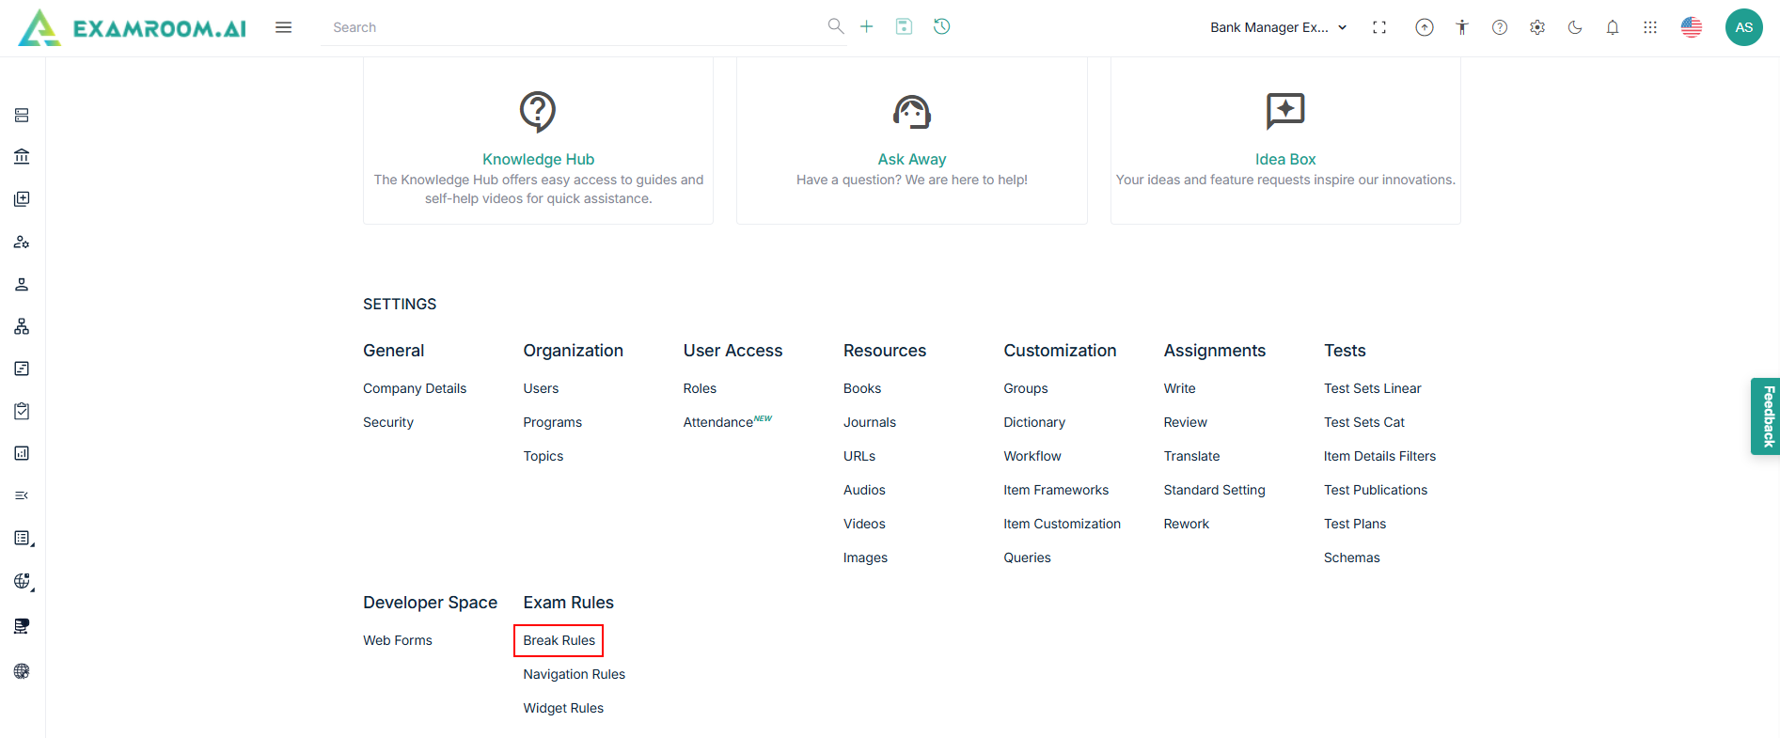Open Widget Rules
Image resolution: width=1780 pixels, height=738 pixels.
tap(563, 708)
